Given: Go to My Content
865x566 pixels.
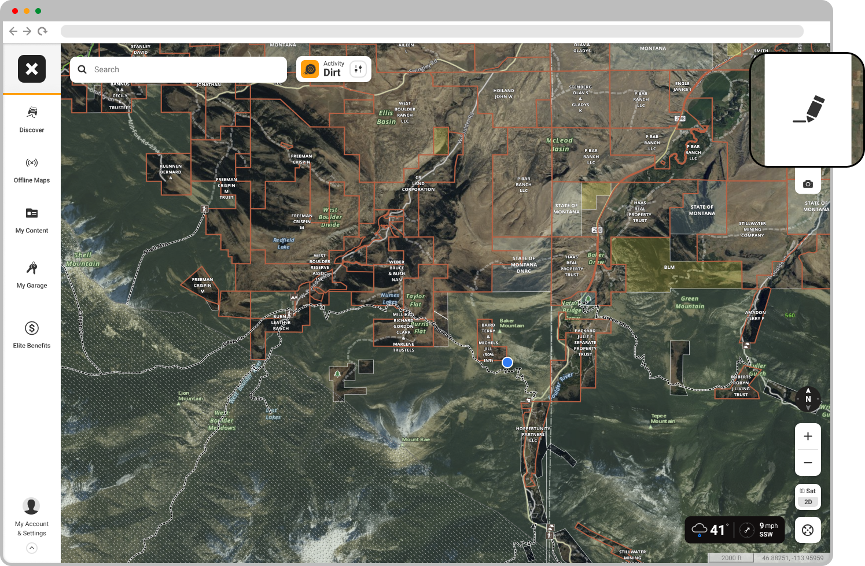Looking at the screenshot, I should click(32, 220).
